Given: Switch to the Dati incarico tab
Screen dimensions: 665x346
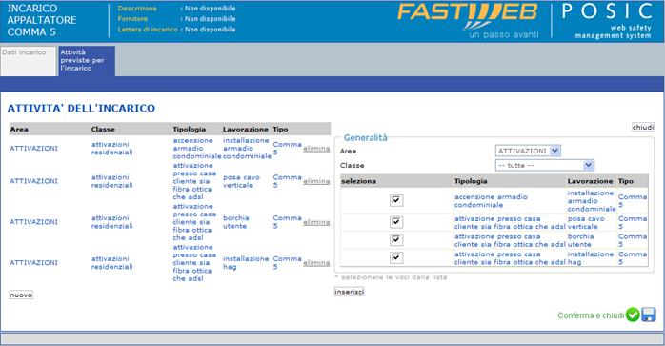Looking at the screenshot, I should point(28,61).
